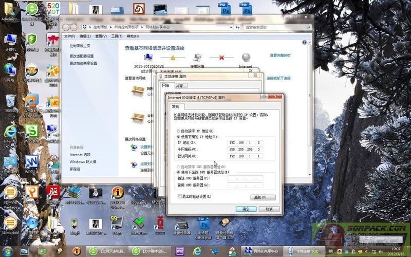Open the 3DMark Vantage desktop shortcut
The height and width of the screenshot is (257, 411).
coord(10,197)
